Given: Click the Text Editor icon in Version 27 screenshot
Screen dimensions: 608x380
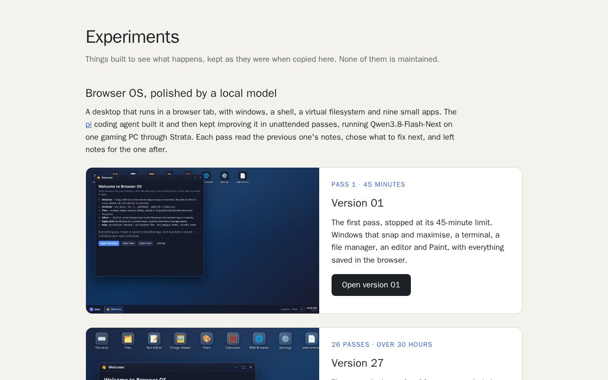Looking at the screenshot, I should (x=154, y=338).
